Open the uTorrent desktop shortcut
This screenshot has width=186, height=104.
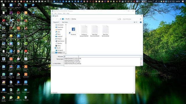click(11, 98)
